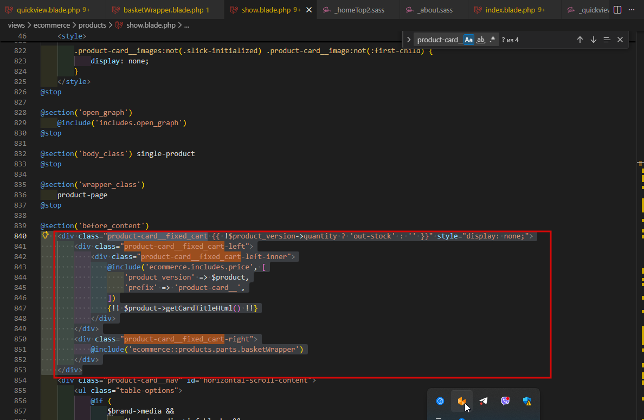Go to previous search match arrow

579,40
